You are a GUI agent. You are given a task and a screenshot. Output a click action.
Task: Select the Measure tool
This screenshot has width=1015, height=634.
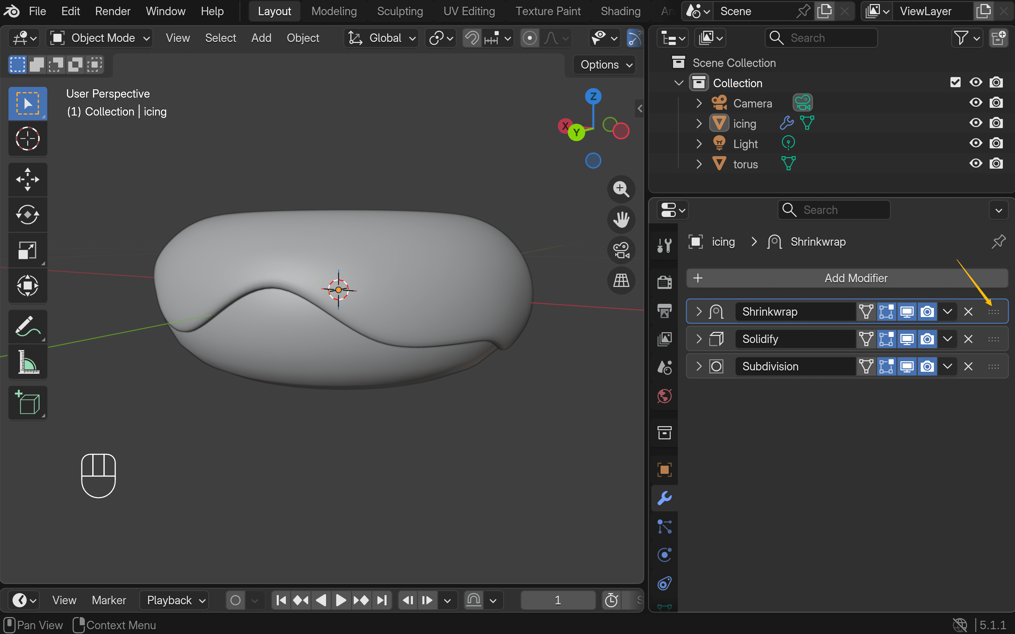pyautogui.click(x=28, y=362)
